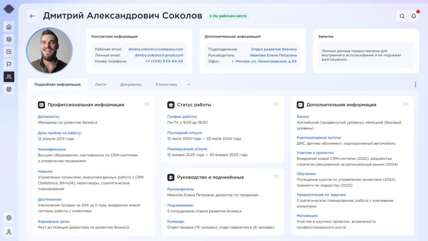Click the search magnifier icon
This screenshot has width=428, height=241.
402,16
